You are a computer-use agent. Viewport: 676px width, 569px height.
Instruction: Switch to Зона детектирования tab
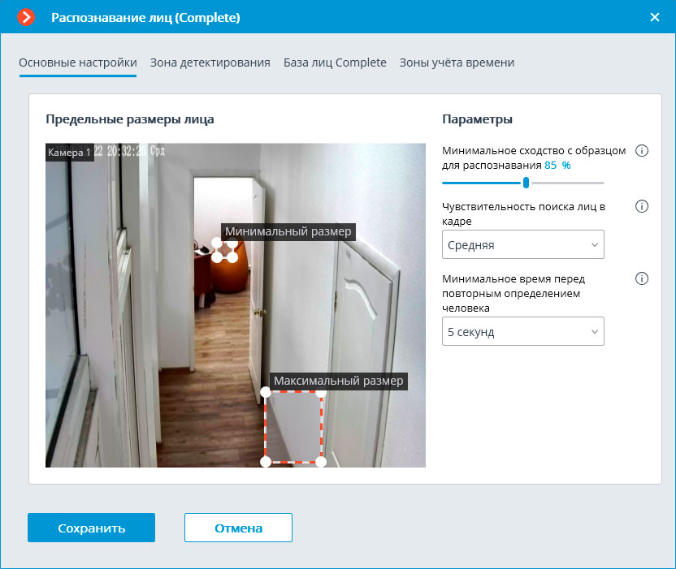coord(210,63)
